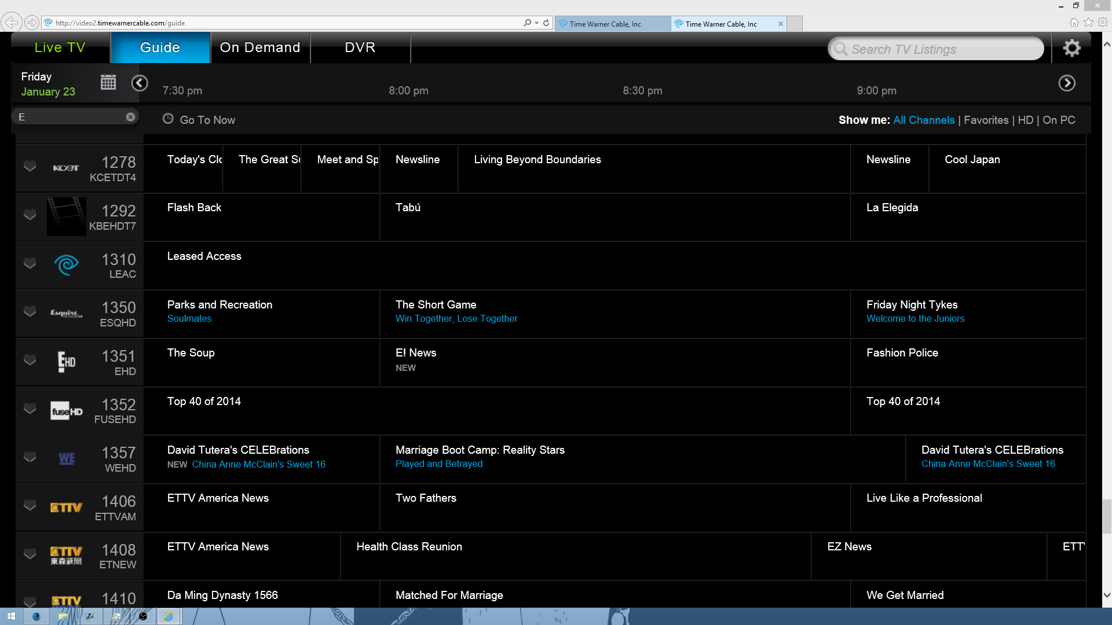Open settings gear icon
This screenshot has width=1112, height=625.
(x=1071, y=48)
